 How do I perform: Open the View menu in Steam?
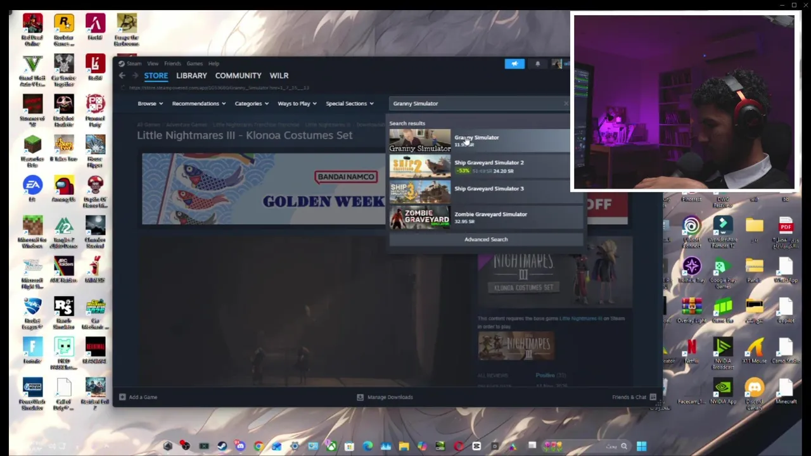click(153, 63)
